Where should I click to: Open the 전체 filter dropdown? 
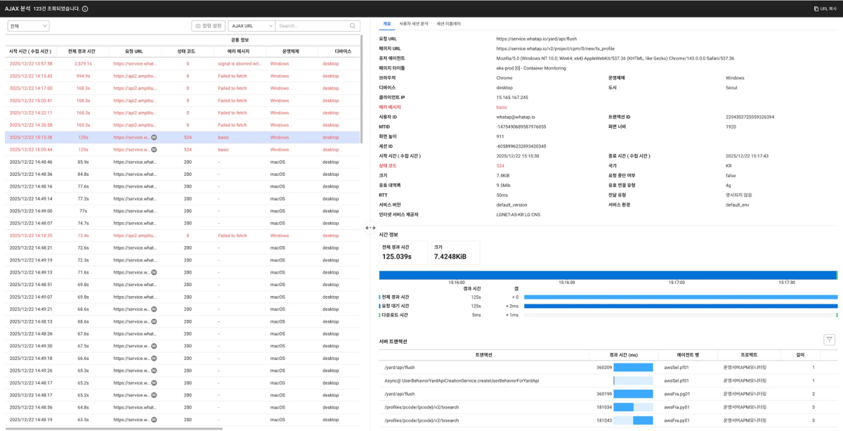click(28, 26)
